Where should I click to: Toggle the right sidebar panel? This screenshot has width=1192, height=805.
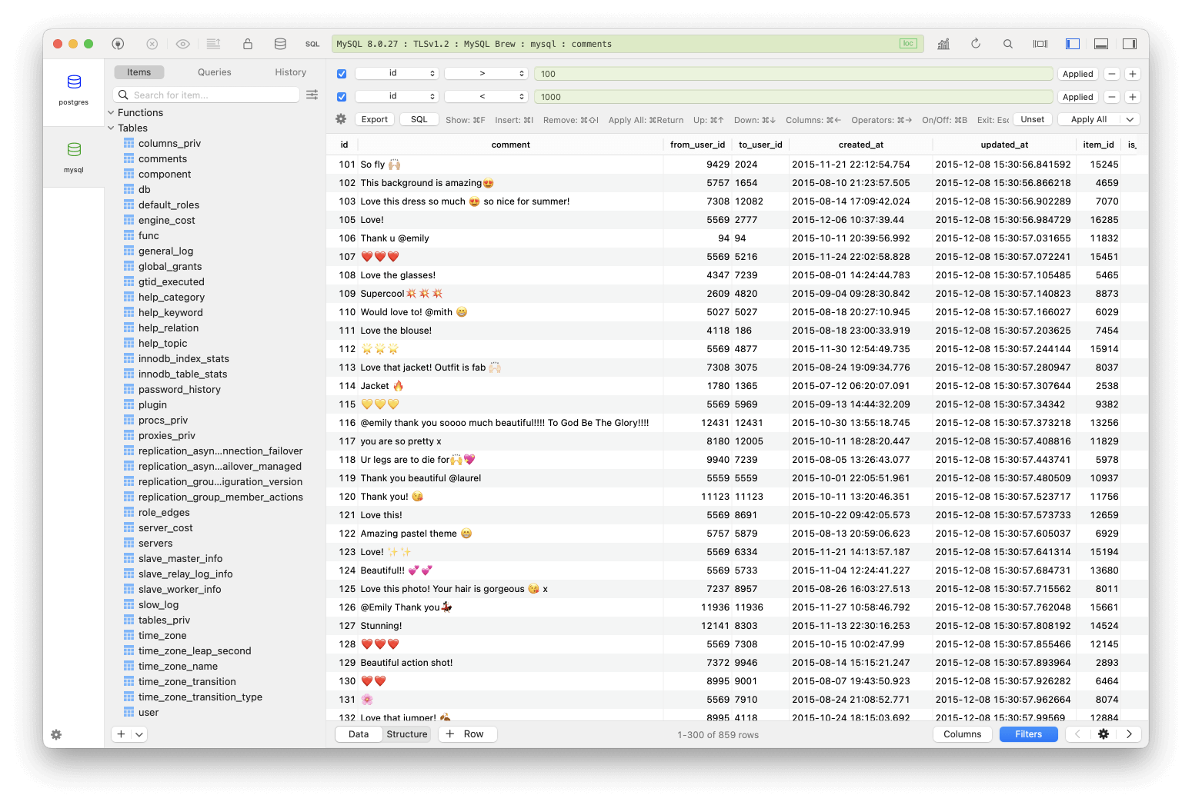pos(1130,44)
